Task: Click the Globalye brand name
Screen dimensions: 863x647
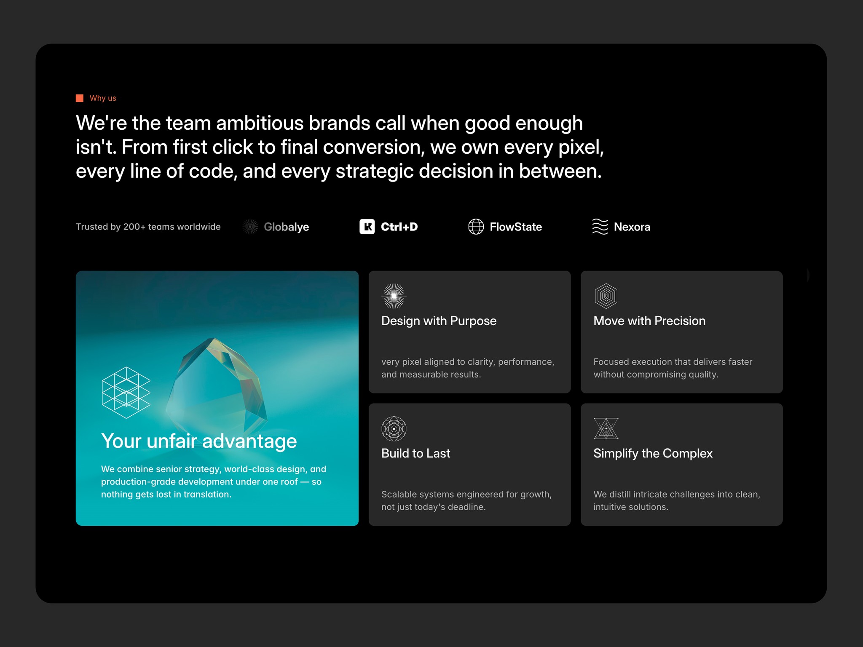Action: point(287,227)
